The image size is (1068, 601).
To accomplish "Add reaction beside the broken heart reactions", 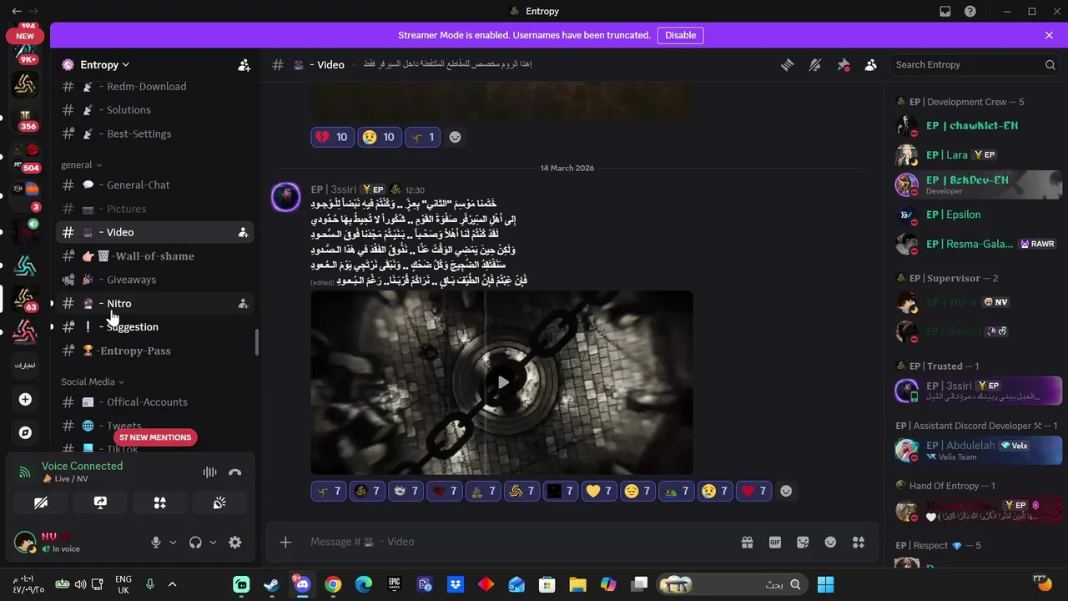I will 455,137.
